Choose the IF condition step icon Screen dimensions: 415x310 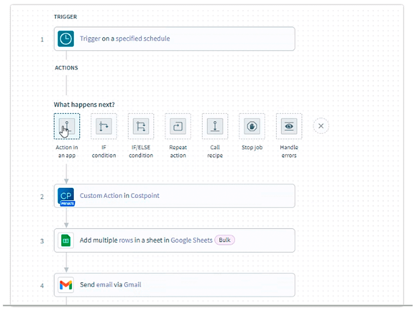104,126
